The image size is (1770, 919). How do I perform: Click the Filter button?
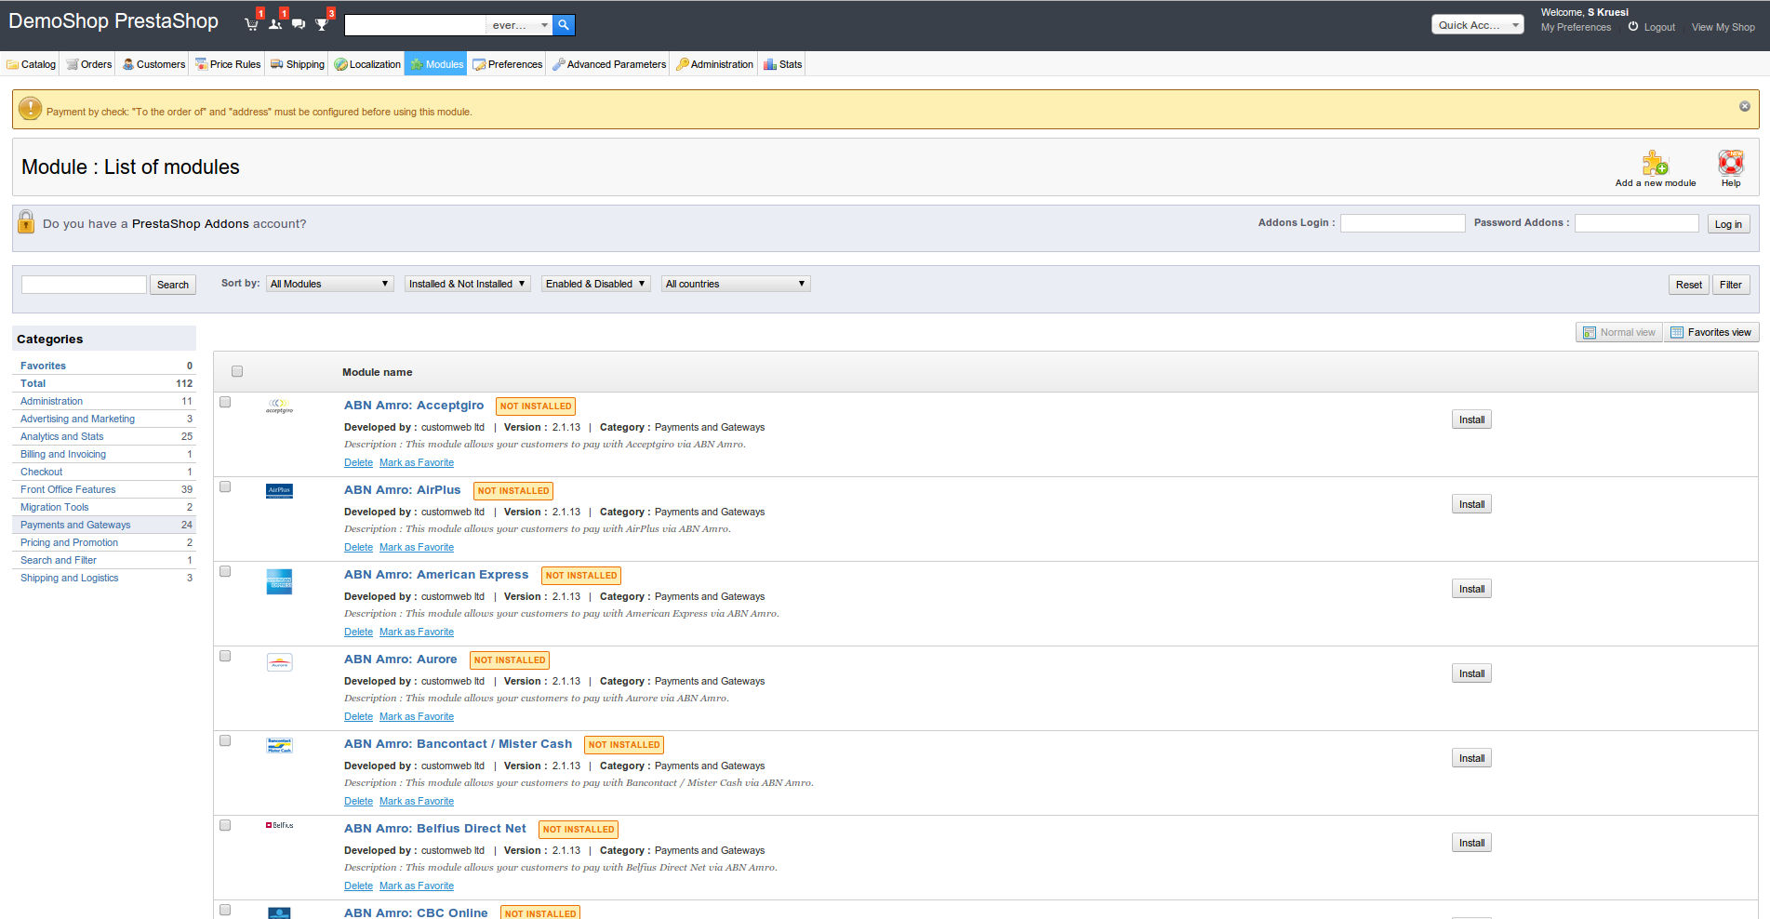coord(1731,285)
